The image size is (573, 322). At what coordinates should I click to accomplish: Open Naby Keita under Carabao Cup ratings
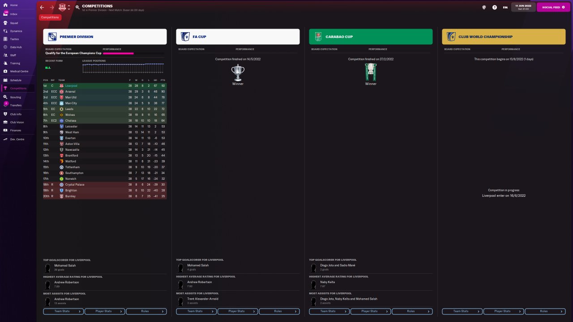click(x=327, y=282)
